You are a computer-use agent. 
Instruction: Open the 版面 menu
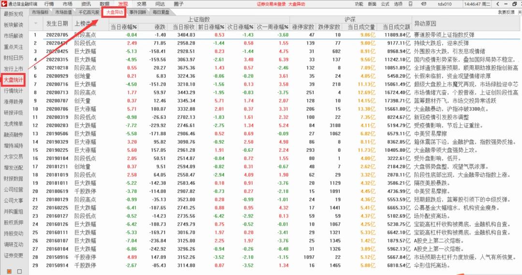(x=372, y=4)
